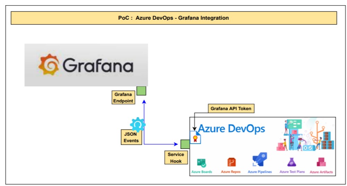Click the JSON Events label
Screen dimensions: 347x186
click(131, 137)
